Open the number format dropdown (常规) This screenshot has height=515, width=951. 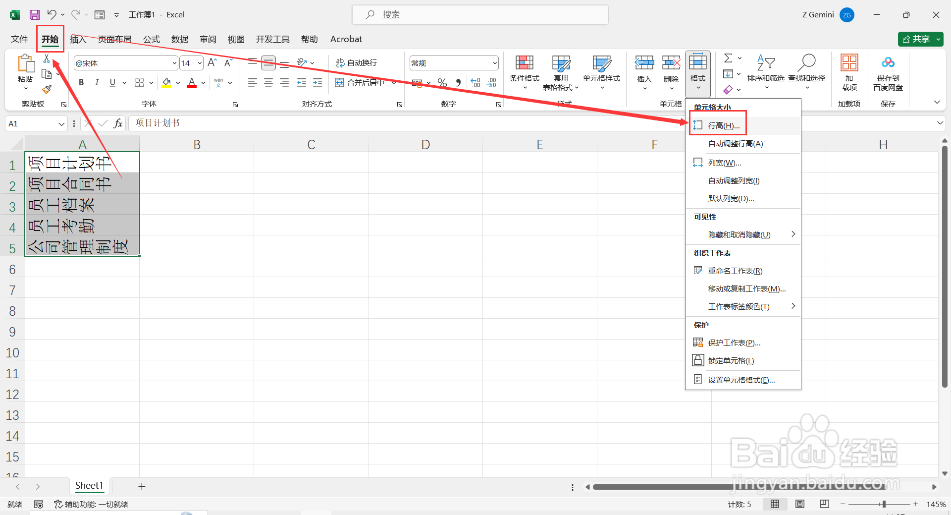[x=494, y=63]
